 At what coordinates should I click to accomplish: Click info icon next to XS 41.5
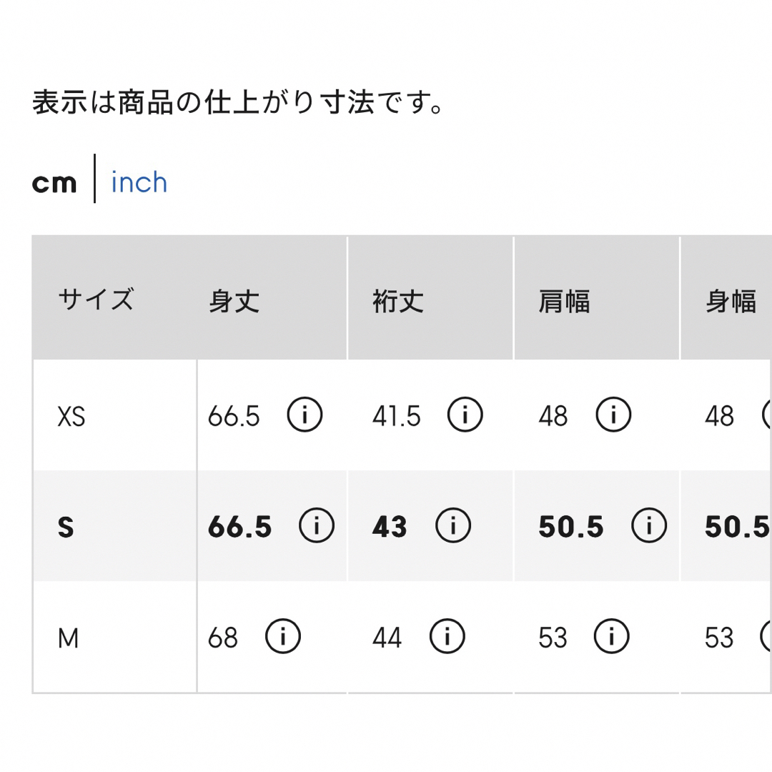(465, 415)
